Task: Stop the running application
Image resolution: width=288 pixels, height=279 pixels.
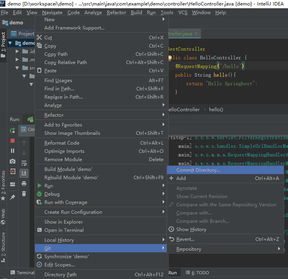Action: [13, 141]
